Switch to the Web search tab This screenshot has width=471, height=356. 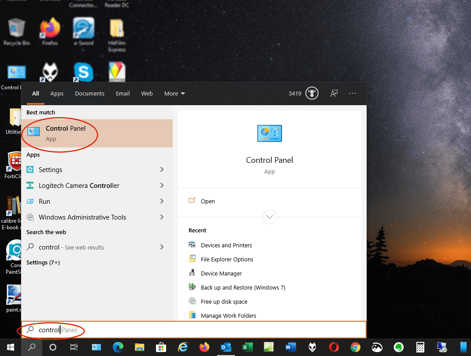147,93
